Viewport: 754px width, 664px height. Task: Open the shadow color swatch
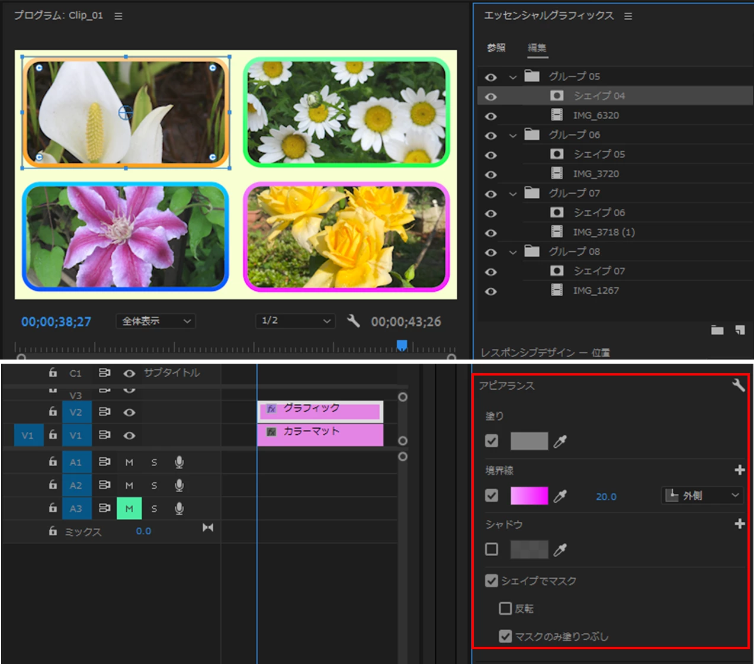click(530, 549)
